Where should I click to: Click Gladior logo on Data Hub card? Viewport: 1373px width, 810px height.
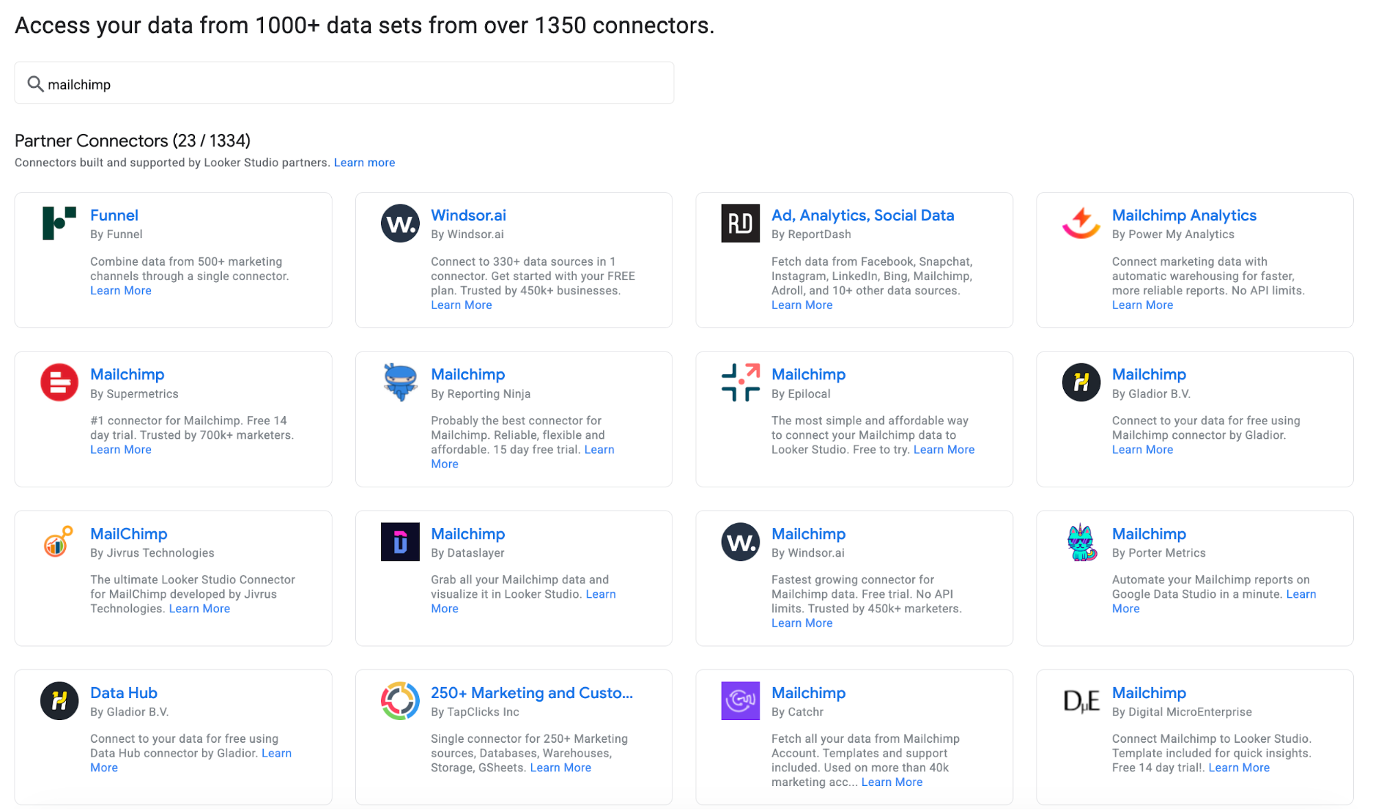(x=59, y=701)
